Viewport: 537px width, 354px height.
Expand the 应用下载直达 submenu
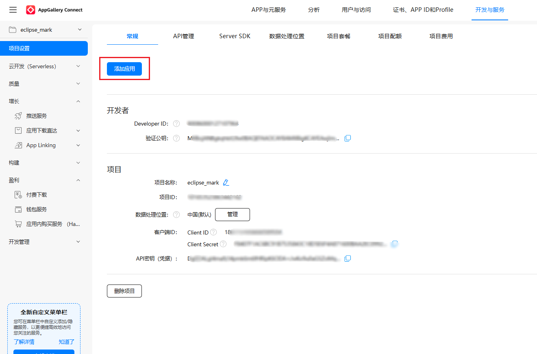(x=78, y=130)
